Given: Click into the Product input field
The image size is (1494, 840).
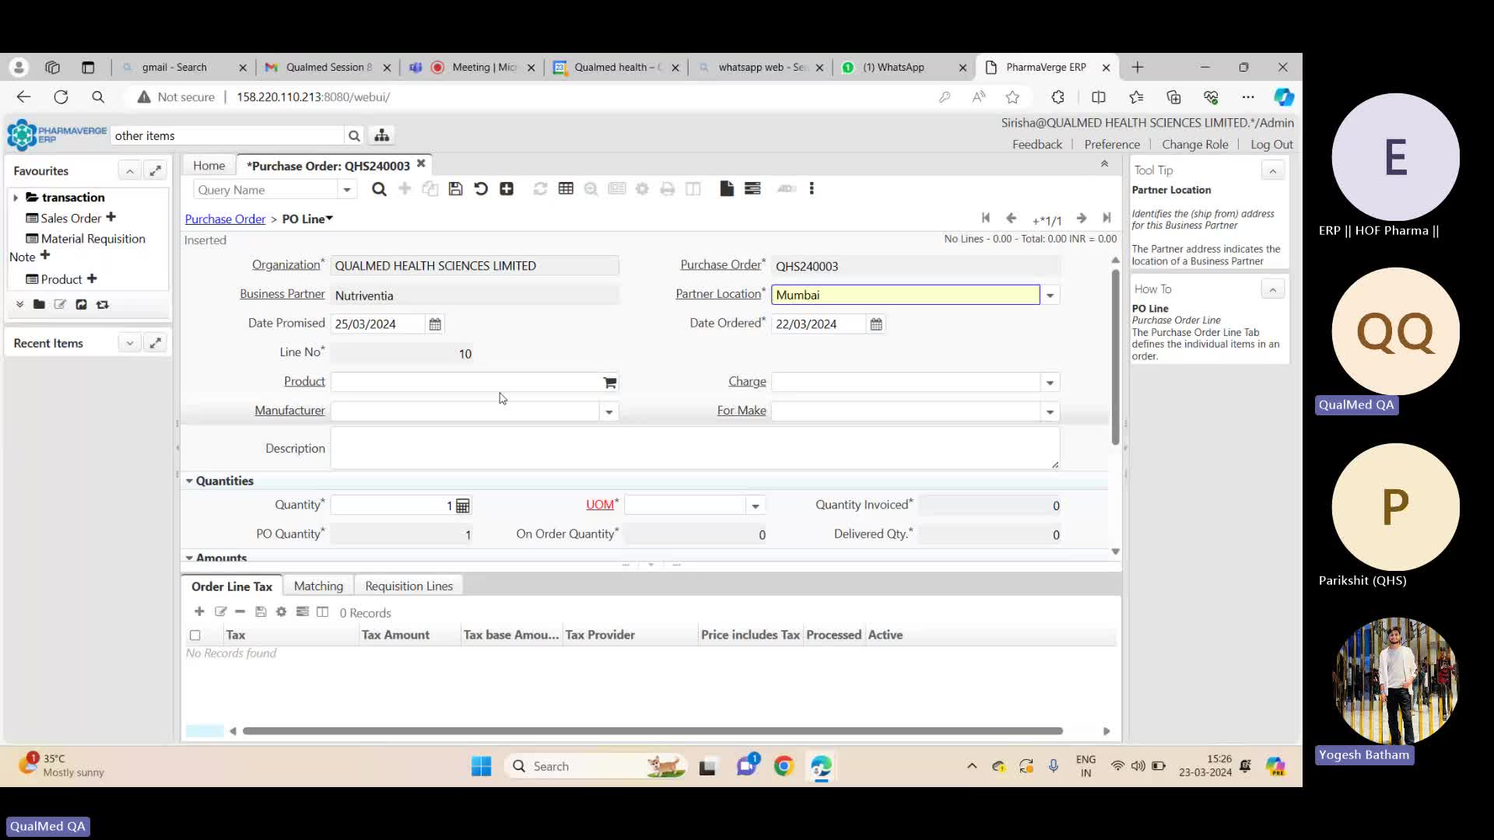Looking at the screenshot, I should point(465,382).
